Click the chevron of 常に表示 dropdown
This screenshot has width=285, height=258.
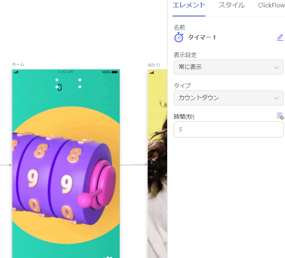276,67
